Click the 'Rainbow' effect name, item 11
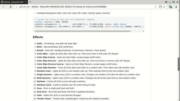Image resolution: width=180 pixels, height=101 pixels. (41, 81)
